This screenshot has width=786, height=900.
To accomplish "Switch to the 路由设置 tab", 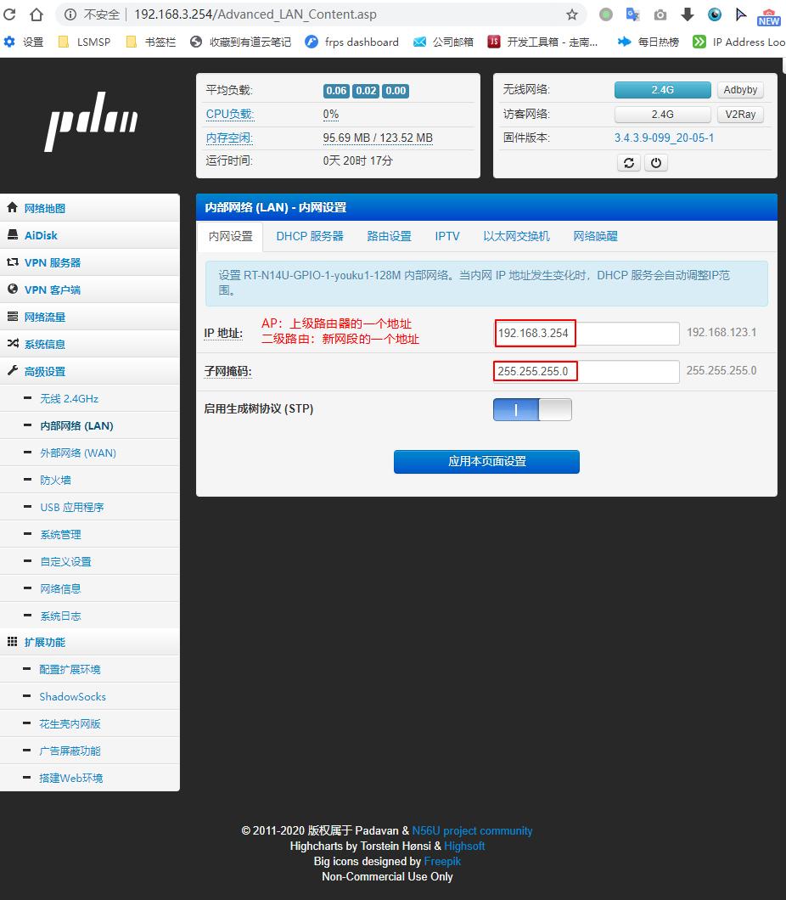I will tap(389, 237).
